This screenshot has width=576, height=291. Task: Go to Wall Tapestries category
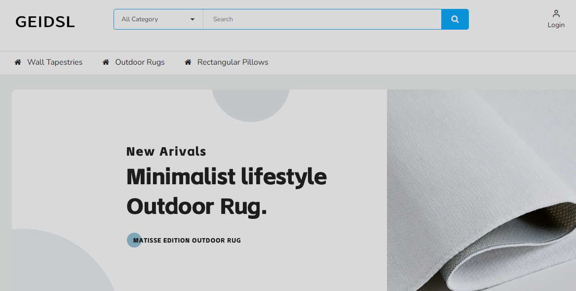coord(55,62)
